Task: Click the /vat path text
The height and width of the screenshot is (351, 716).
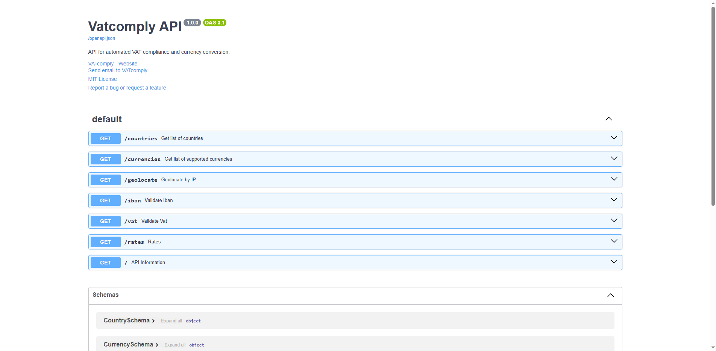Action: (x=131, y=221)
